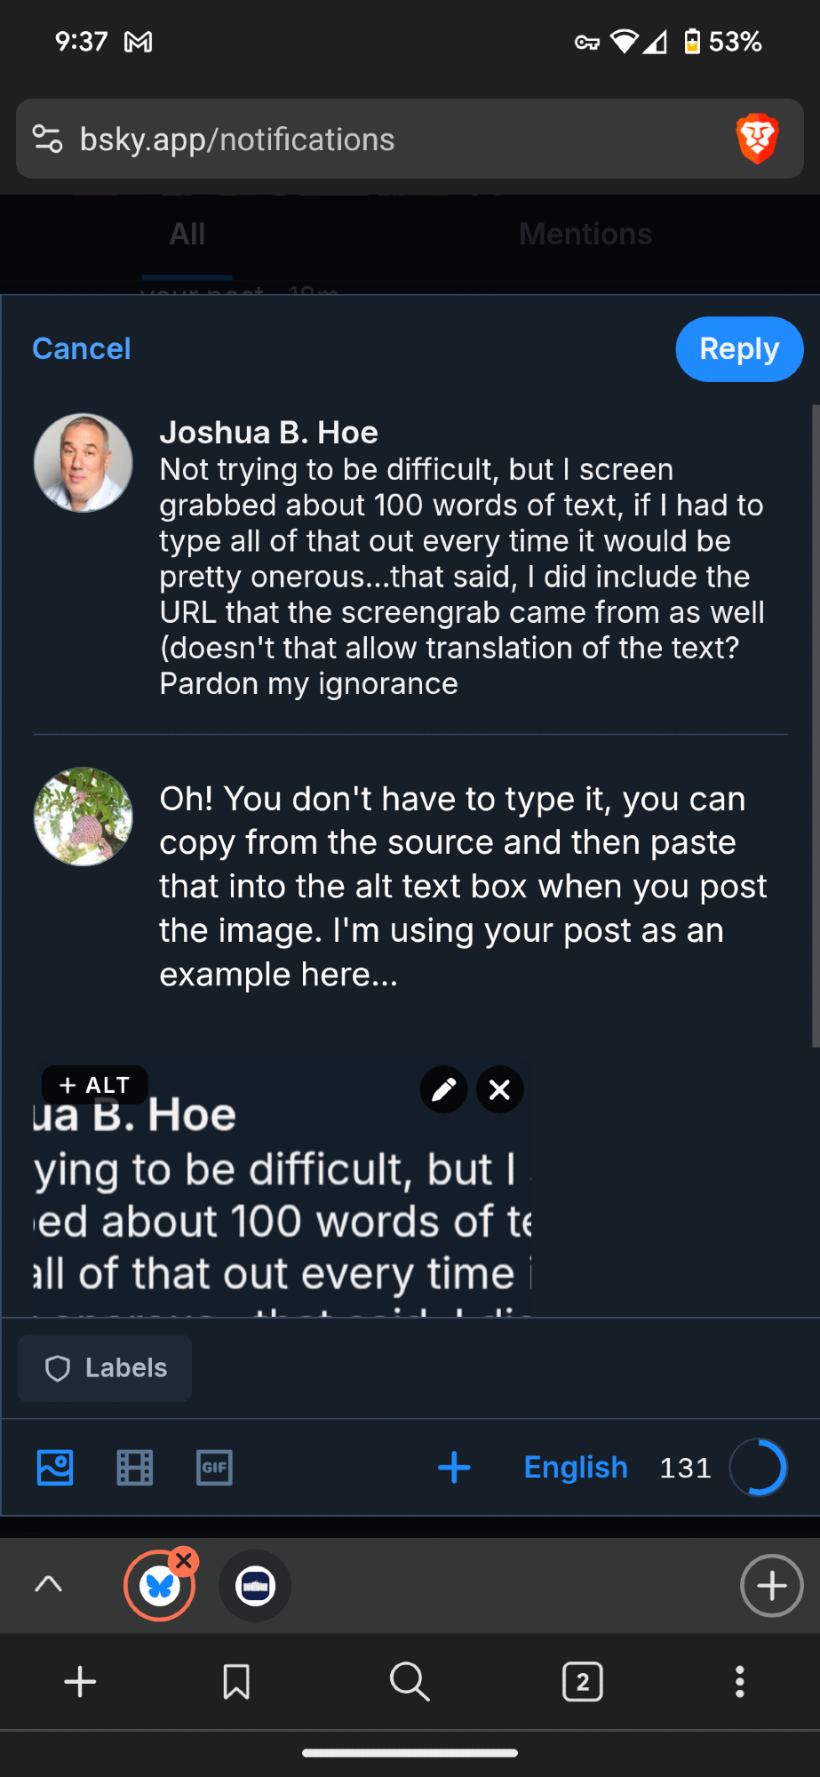820x1777 pixels.
Task: Remove the attached image
Action: coord(500,1089)
